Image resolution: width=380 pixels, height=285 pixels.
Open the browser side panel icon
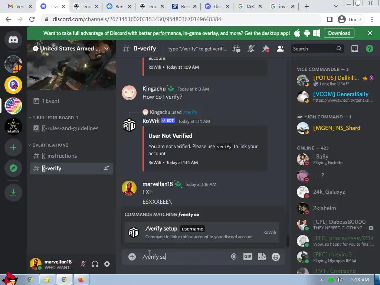[330, 19]
